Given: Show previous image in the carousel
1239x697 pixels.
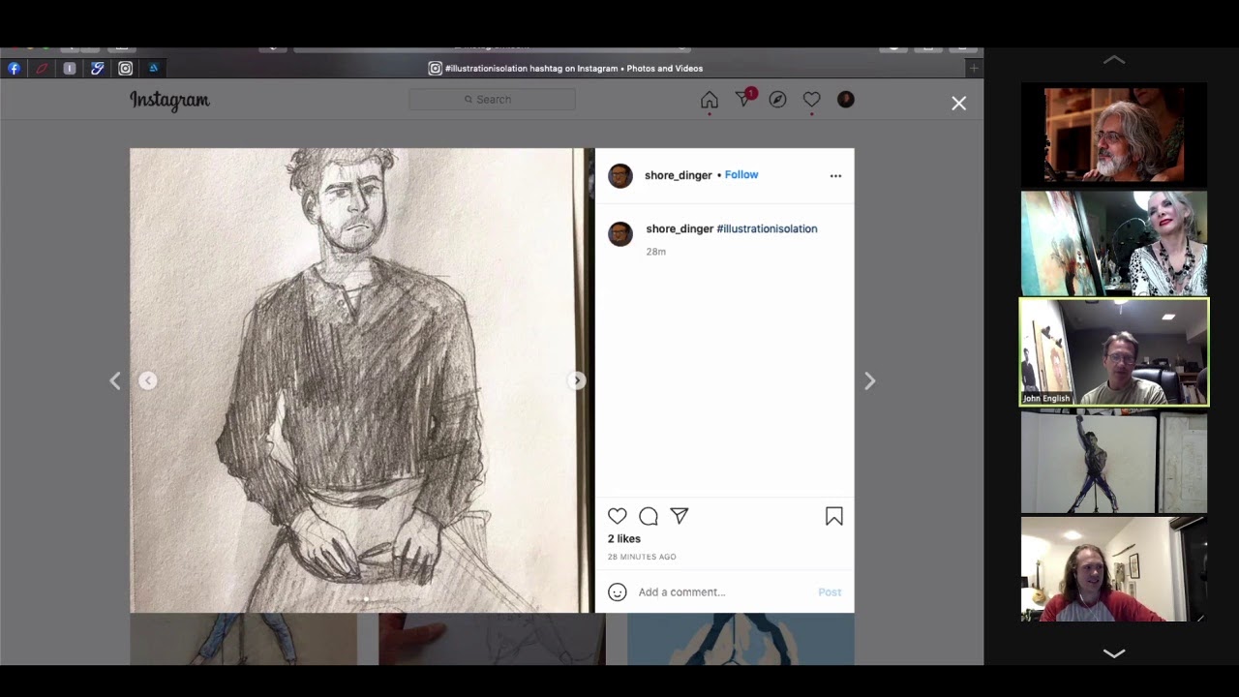Looking at the screenshot, I should point(147,380).
